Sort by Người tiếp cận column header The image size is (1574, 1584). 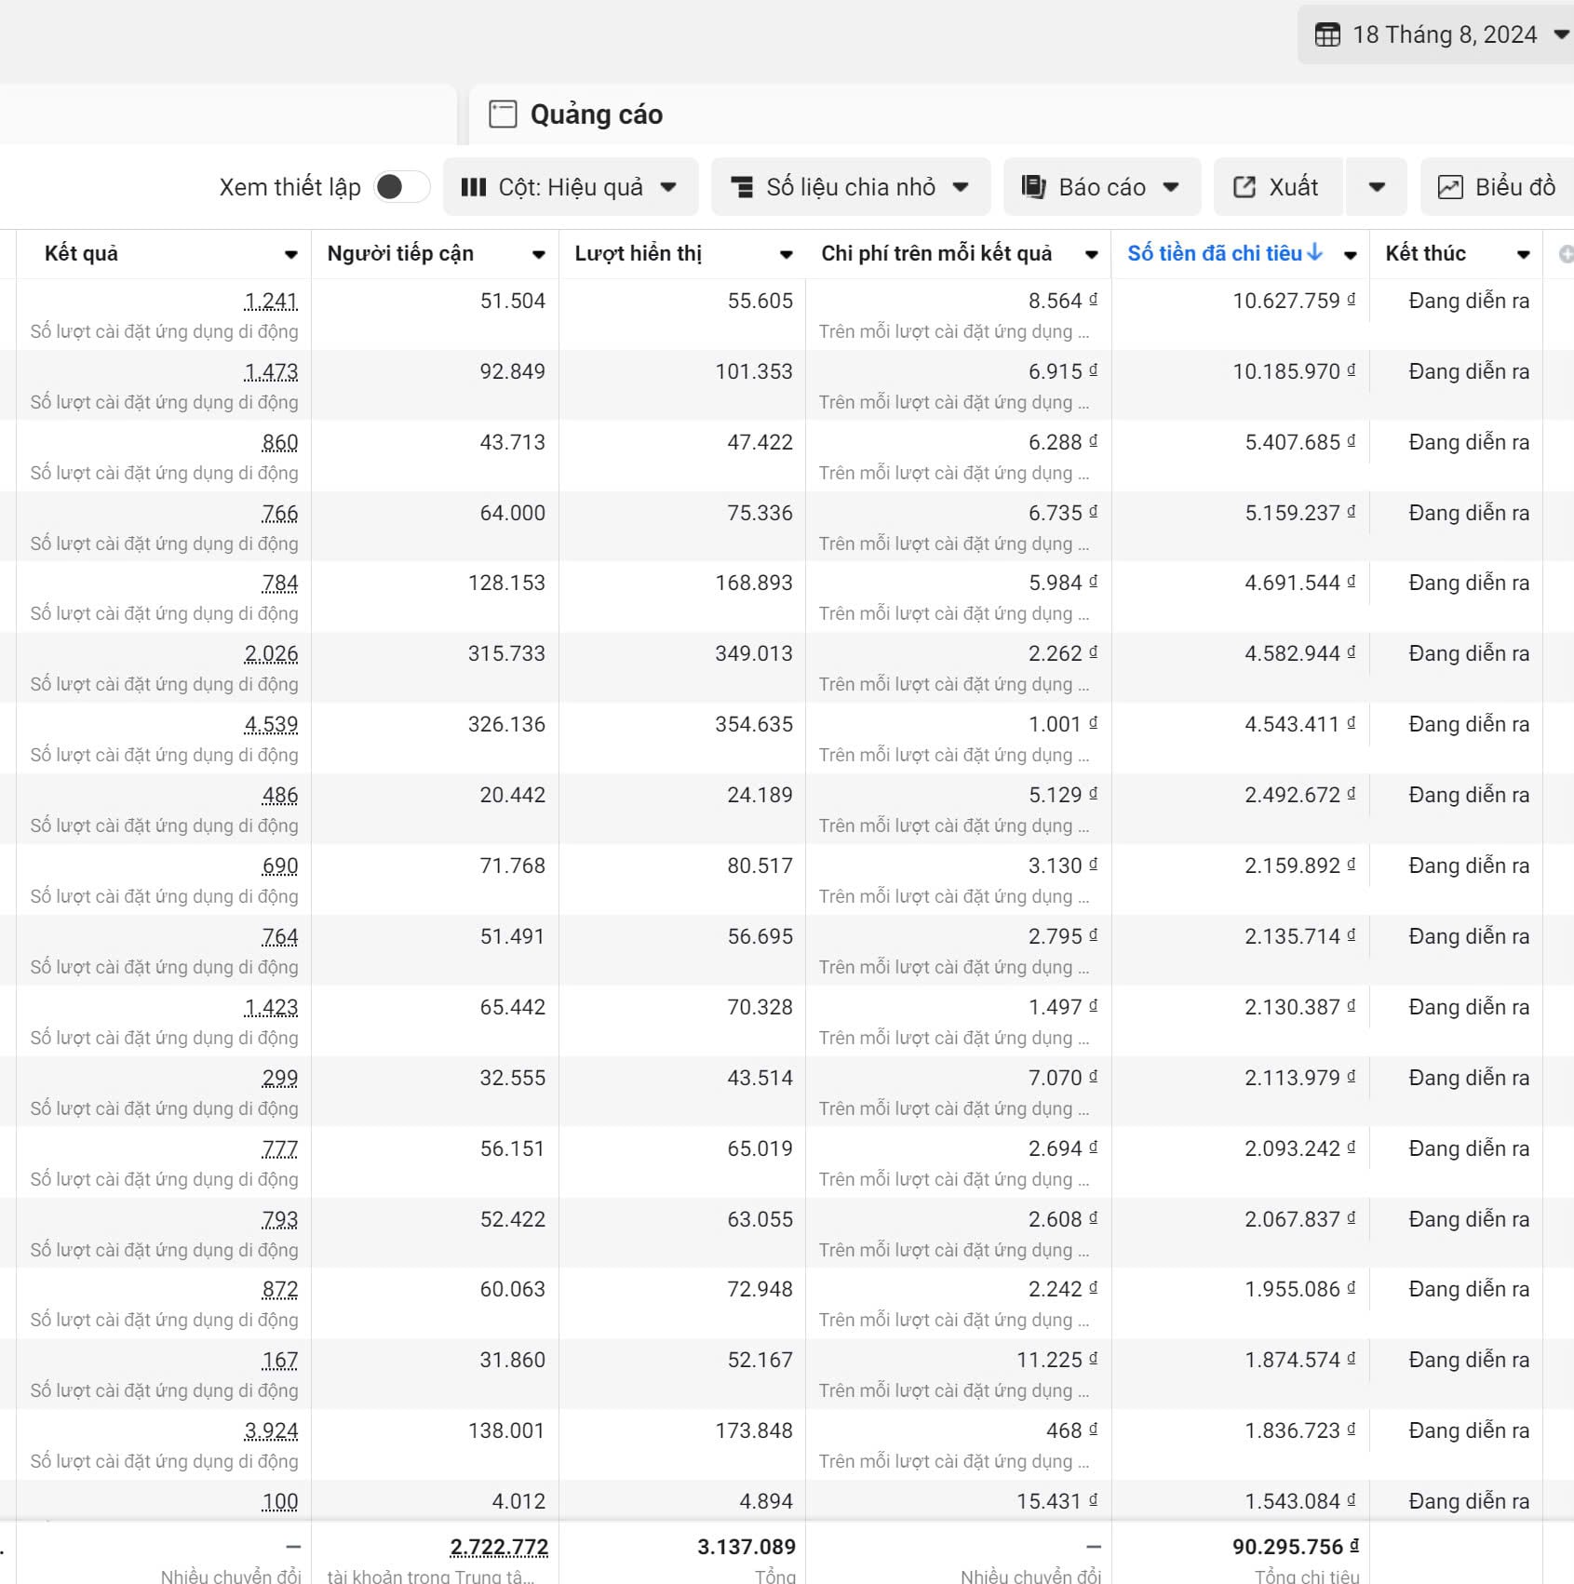[x=400, y=253]
